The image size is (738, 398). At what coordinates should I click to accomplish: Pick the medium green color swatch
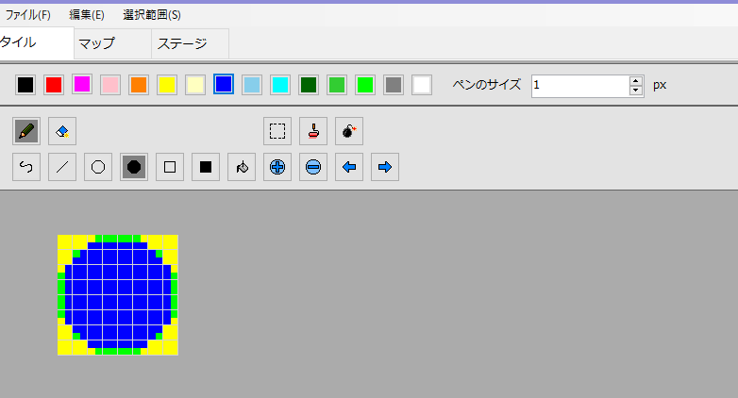click(337, 85)
